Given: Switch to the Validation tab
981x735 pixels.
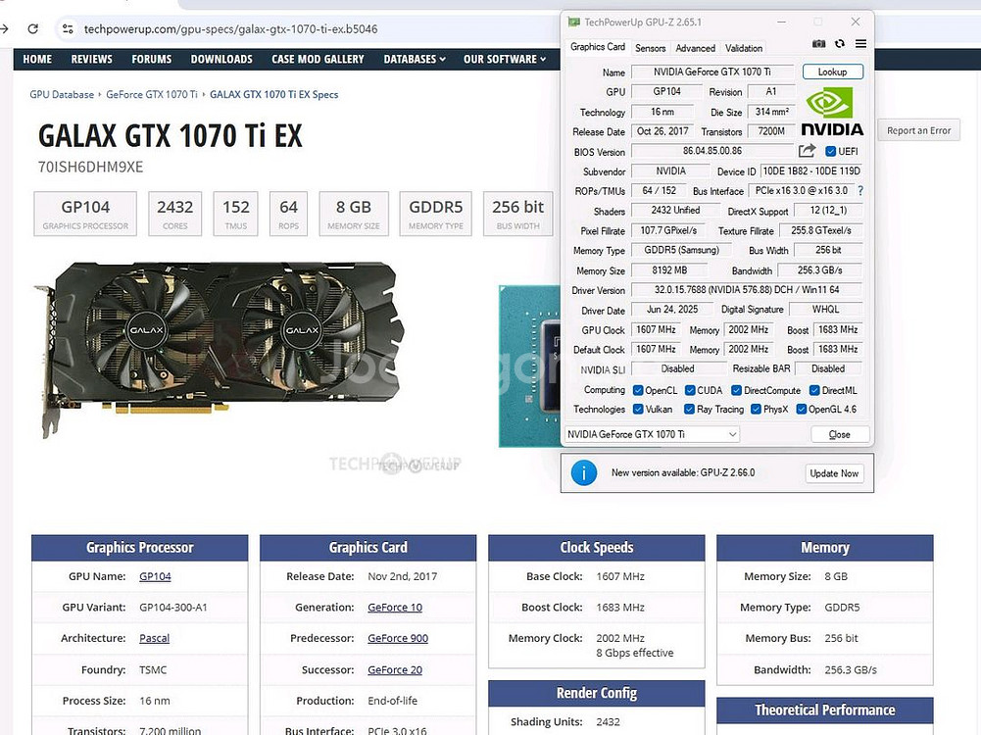Looking at the screenshot, I should [x=744, y=48].
